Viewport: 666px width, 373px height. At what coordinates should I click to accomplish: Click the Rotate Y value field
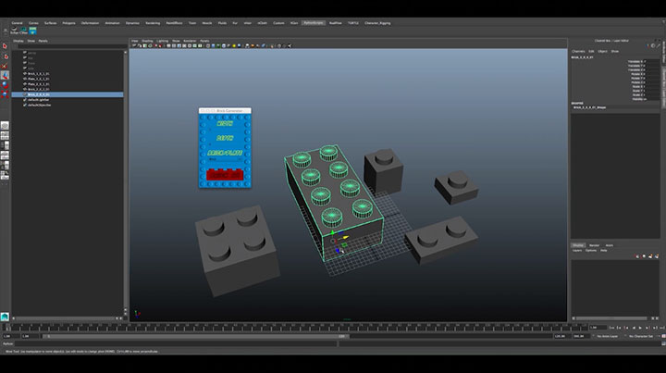(x=652, y=78)
